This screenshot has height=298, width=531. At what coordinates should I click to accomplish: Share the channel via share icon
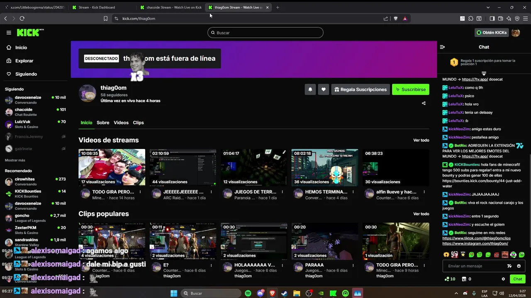coord(424,103)
